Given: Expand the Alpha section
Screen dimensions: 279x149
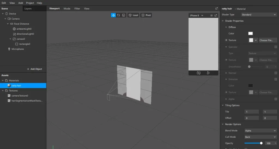Looking at the screenshot, I should coord(226,99).
